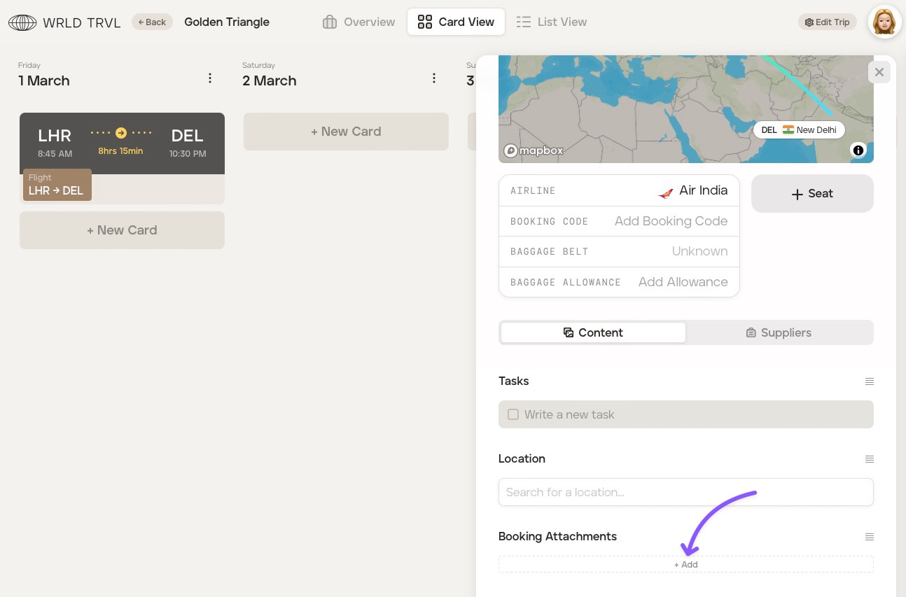Open options menu for 2 March
906x597 pixels.
[434, 78]
